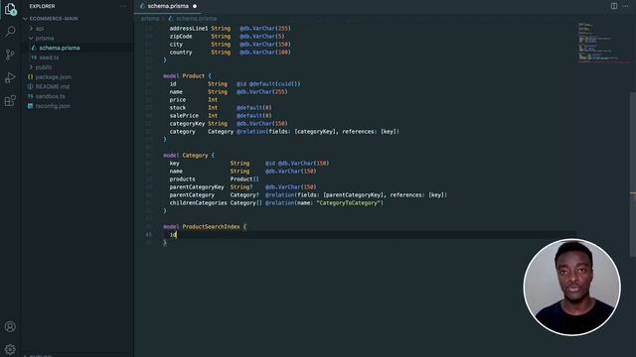Open sandbox.ts in the Explorer
Viewport: 636px width, 357px height.
[x=51, y=96]
